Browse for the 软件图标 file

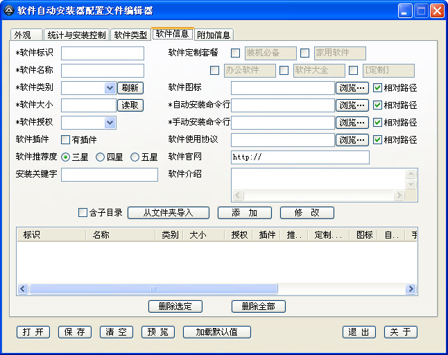click(352, 88)
